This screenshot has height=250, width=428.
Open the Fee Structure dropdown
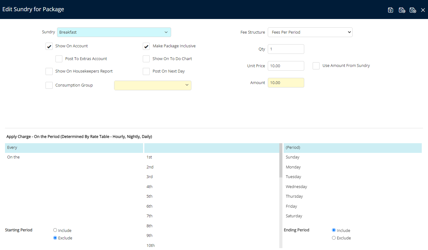click(x=310, y=32)
